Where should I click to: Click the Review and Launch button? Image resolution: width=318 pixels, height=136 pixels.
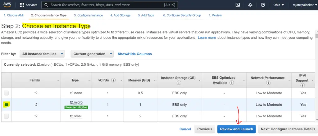pos(236,129)
